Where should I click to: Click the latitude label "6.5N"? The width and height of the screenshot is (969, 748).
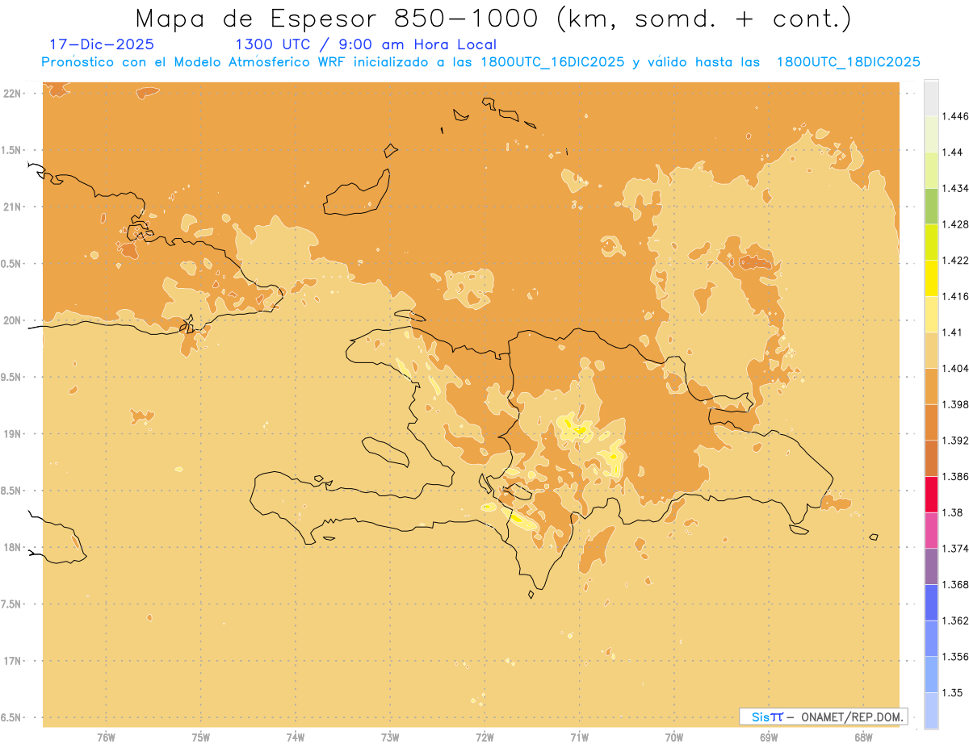point(12,717)
